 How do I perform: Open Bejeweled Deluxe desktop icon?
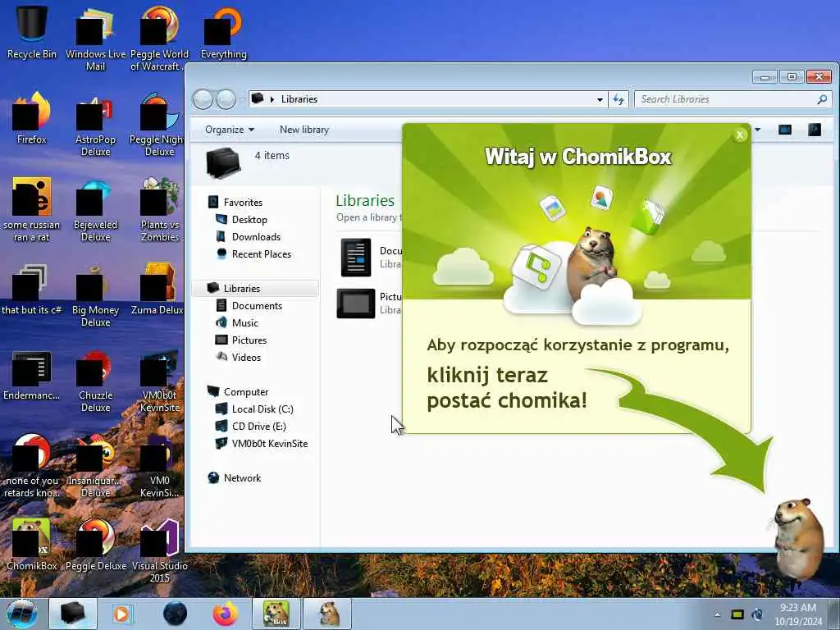click(x=95, y=209)
